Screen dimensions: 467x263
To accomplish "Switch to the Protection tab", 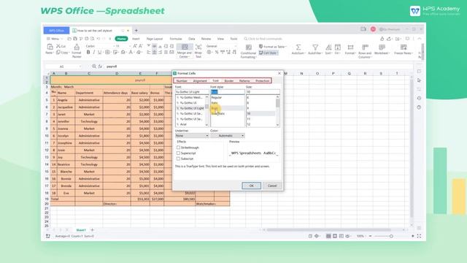I will tap(263, 81).
